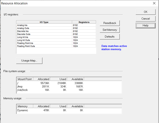This screenshot has width=159, height=123.
Task: Click the OK button
Action: (145, 12)
